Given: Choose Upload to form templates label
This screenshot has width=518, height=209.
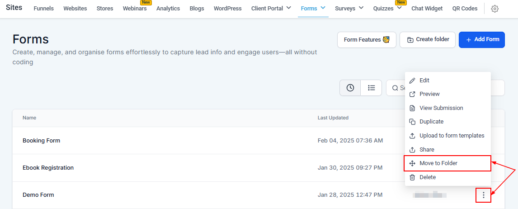Looking at the screenshot, I should [452, 136].
